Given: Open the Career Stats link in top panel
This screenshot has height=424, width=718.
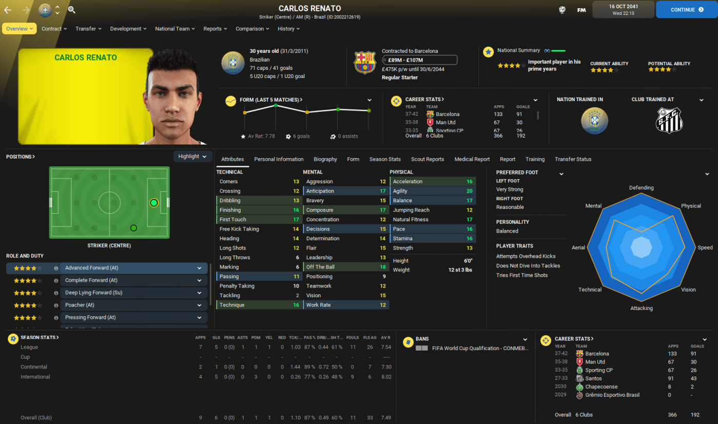Looking at the screenshot, I should [424, 100].
